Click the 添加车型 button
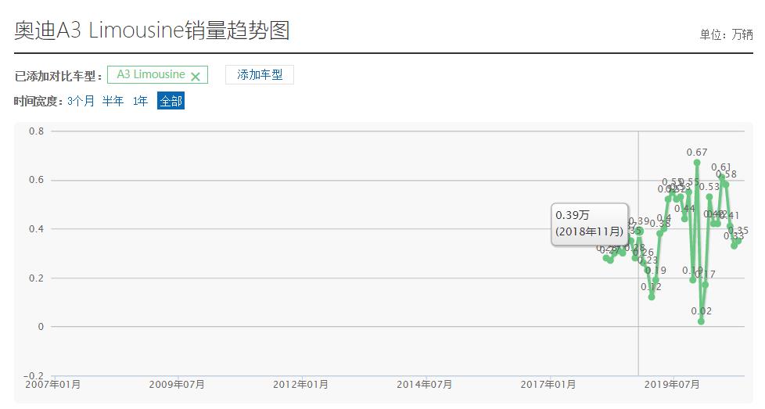 [x=260, y=74]
